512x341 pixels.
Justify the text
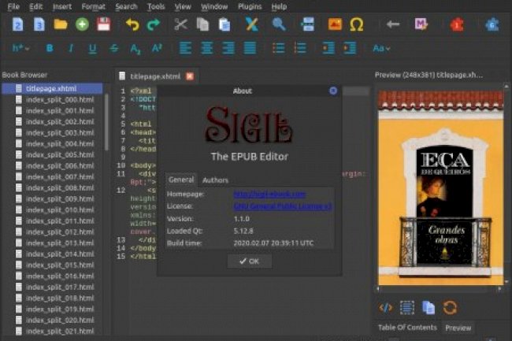click(250, 48)
